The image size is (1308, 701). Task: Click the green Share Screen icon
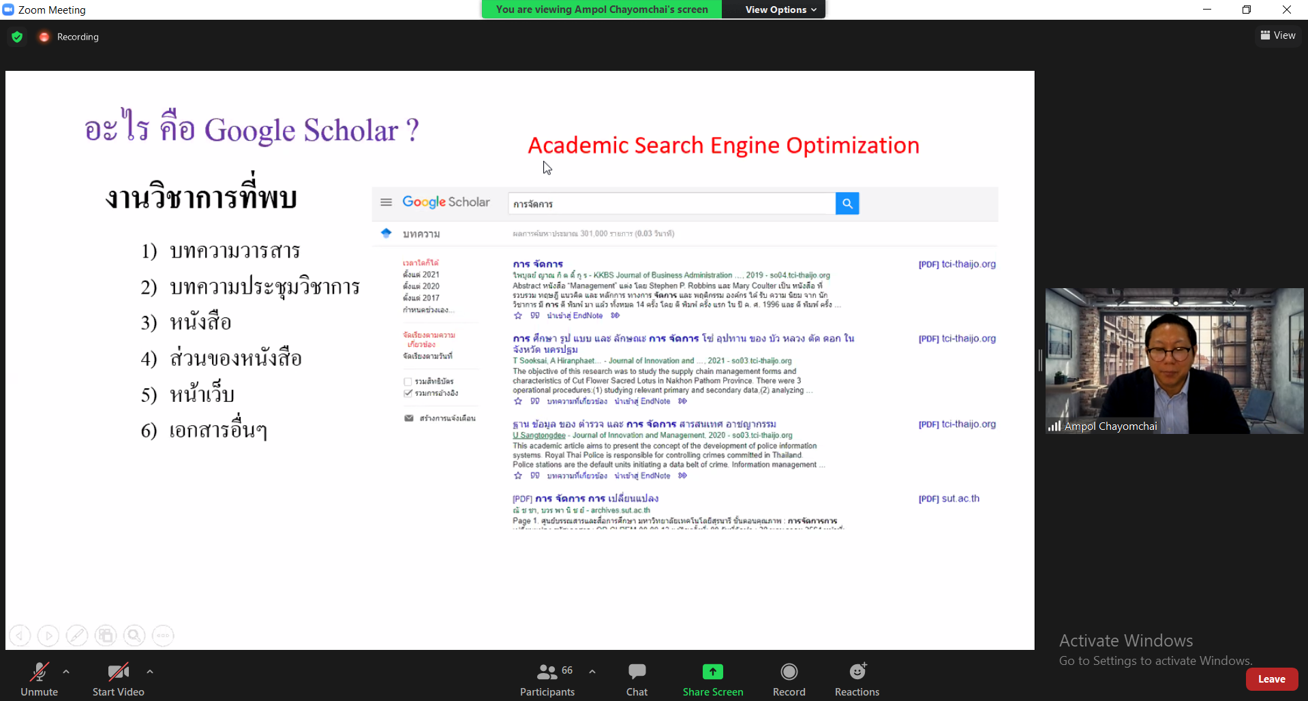coord(712,672)
